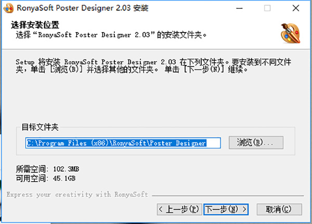Image resolution: width=312 pixels, height=224 pixels.
Task: Click the 选择安装位置 heading
Action: coord(35,25)
